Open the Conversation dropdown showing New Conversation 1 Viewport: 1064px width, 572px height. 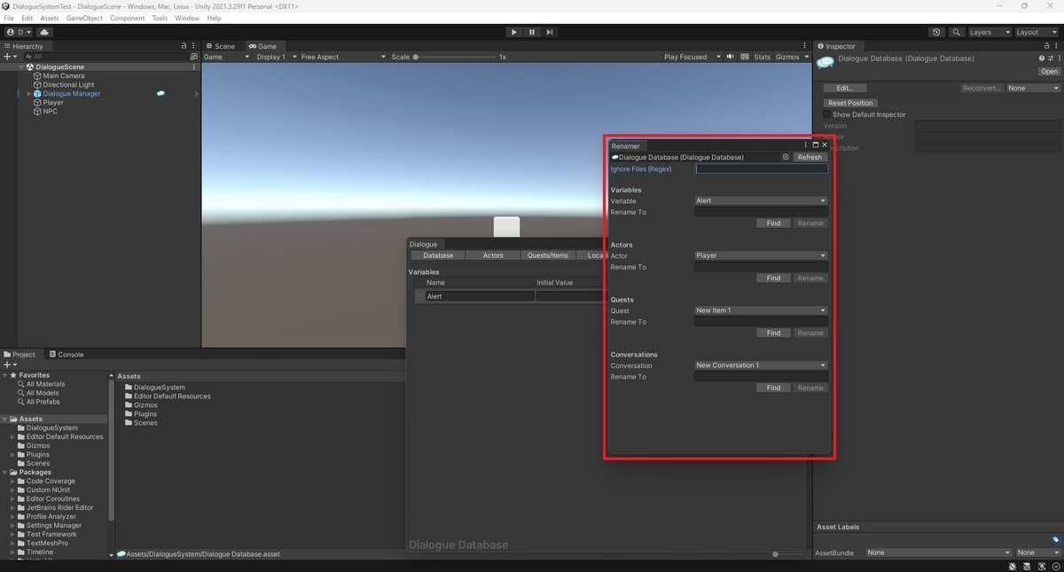point(761,365)
